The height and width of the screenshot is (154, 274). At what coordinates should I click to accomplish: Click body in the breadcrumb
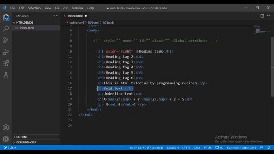coord(110,23)
